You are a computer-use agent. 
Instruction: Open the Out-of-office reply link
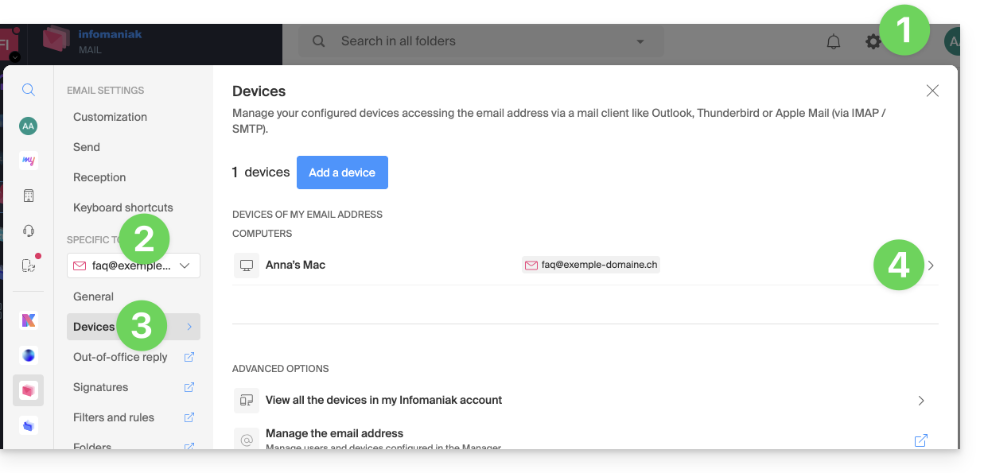click(x=120, y=357)
